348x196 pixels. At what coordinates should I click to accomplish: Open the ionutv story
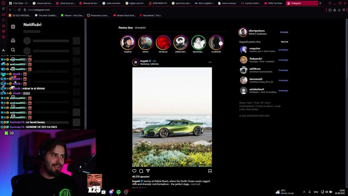145,42
